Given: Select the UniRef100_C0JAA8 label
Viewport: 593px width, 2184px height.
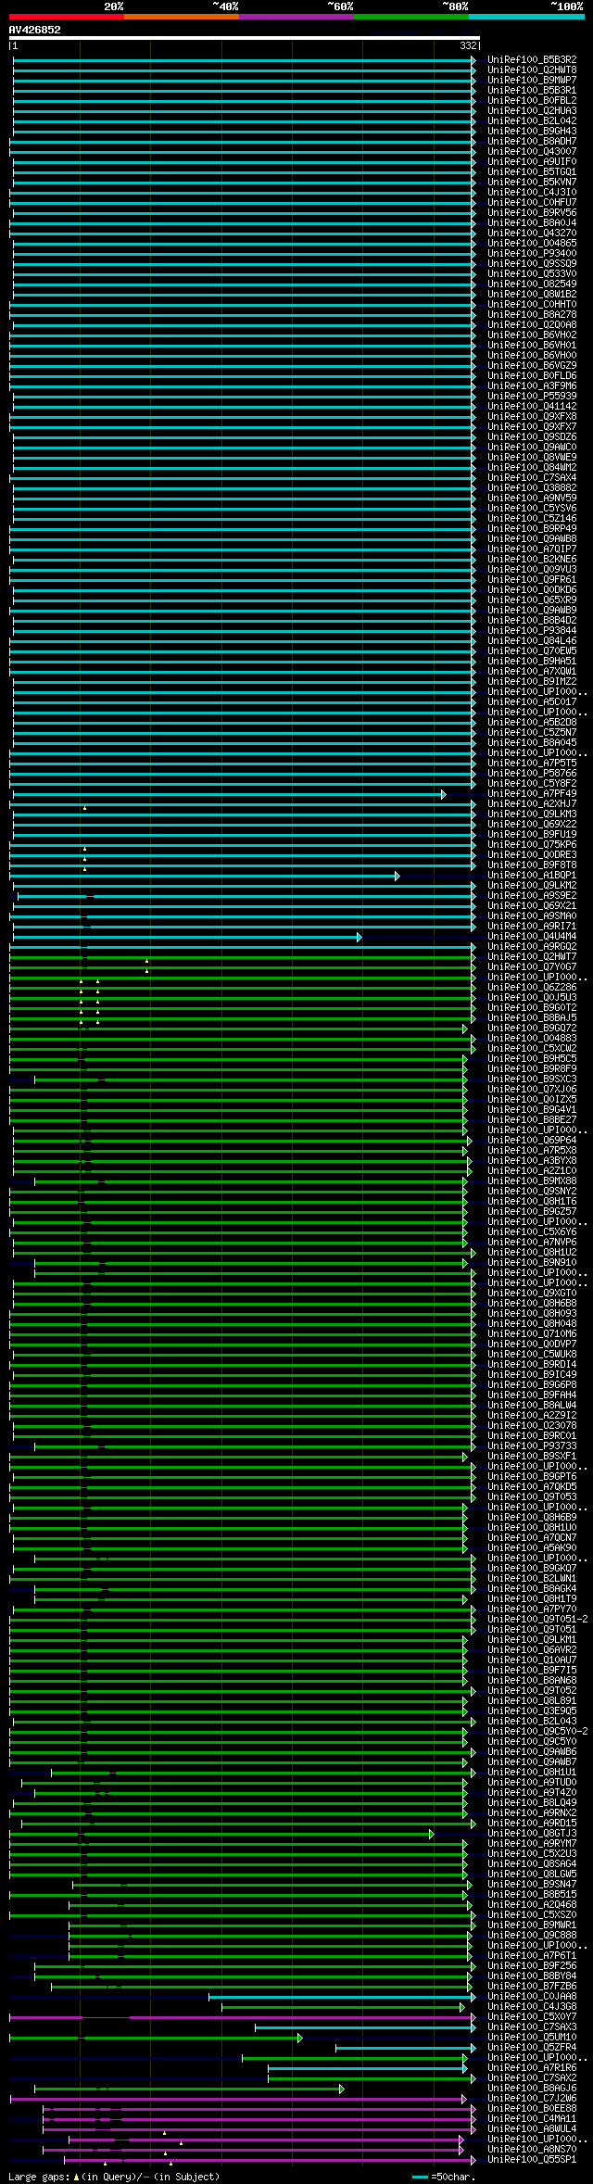Looking at the screenshot, I should tap(532, 1997).
